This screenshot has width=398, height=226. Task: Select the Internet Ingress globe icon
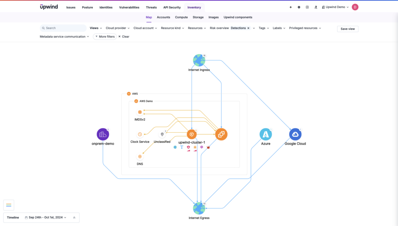pyautogui.click(x=199, y=60)
